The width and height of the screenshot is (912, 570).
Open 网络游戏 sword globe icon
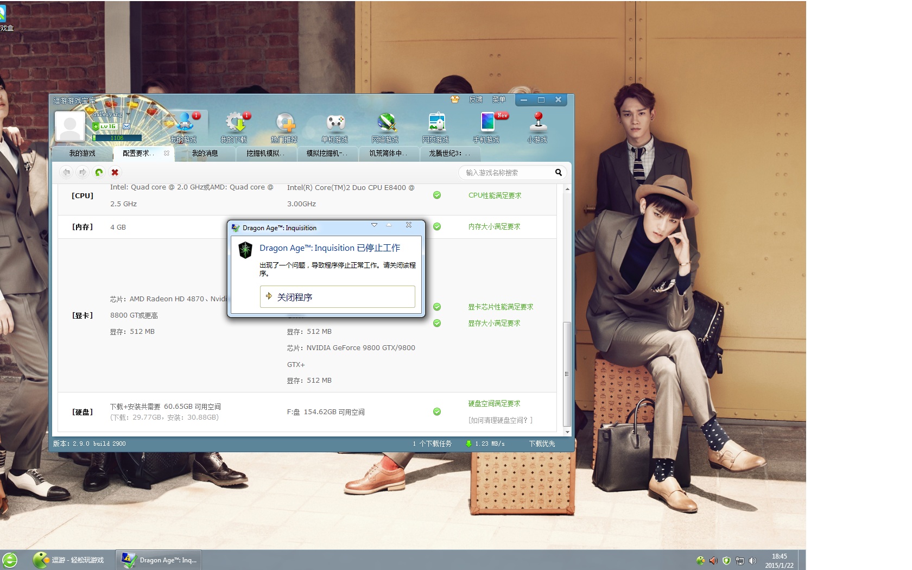387,123
